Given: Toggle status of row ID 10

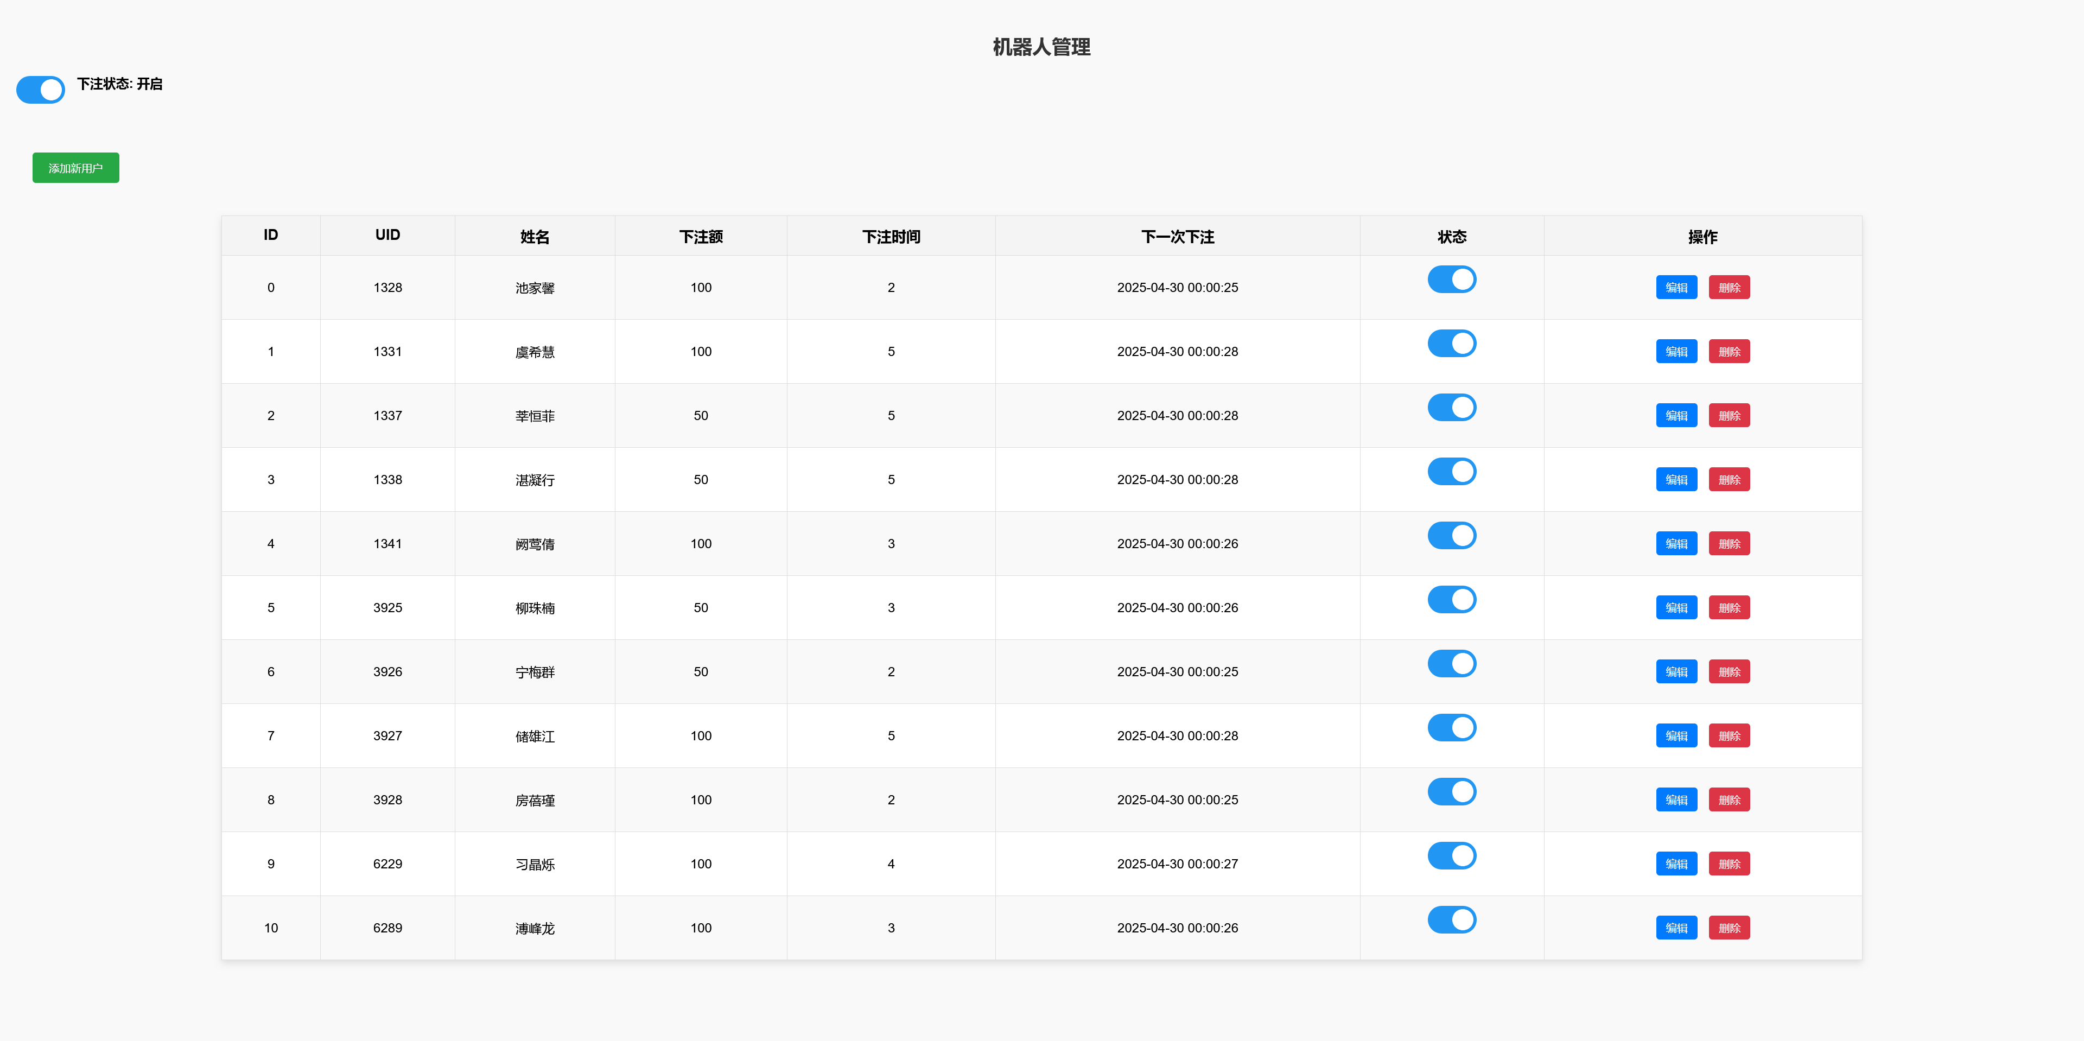Looking at the screenshot, I should click(x=1451, y=919).
